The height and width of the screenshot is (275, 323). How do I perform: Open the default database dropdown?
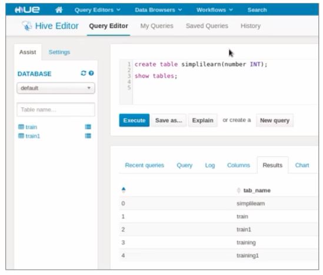56,88
